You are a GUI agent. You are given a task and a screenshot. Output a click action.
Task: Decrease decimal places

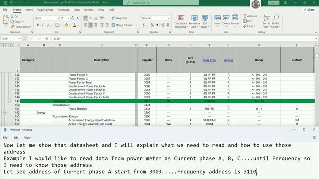point(168,25)
